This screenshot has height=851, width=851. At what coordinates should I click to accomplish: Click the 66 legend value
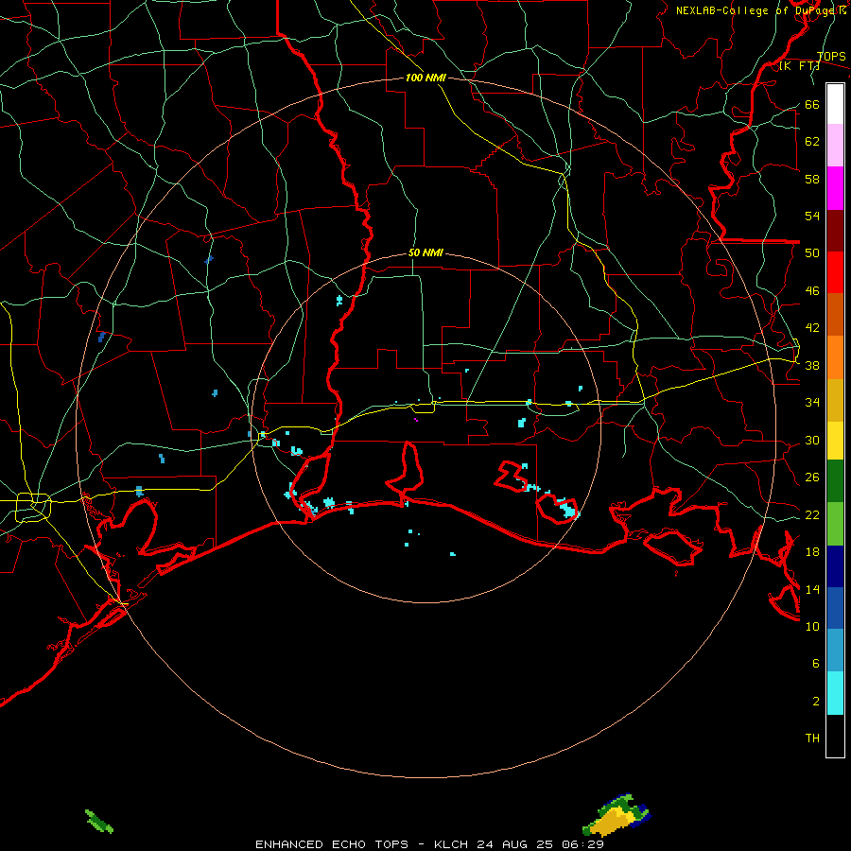coord(812,104)
